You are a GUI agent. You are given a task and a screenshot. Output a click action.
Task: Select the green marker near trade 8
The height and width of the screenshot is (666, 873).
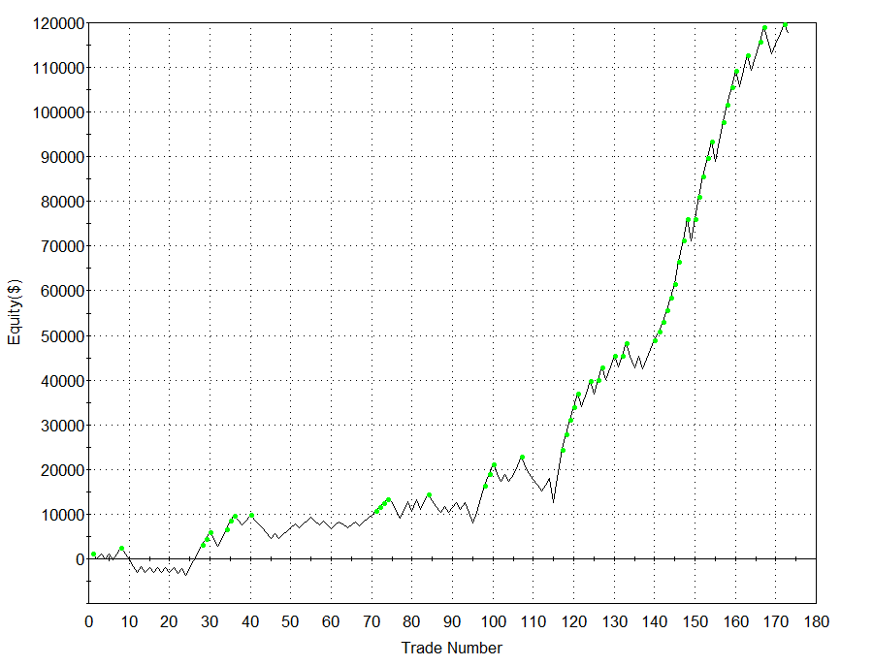121,549
